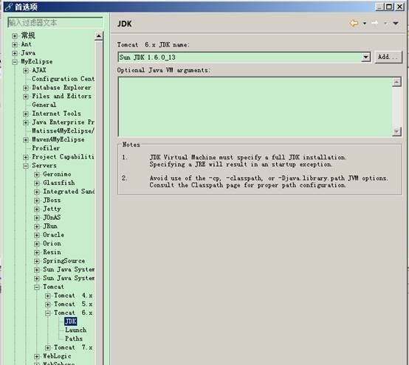
Task: Select Launch under Tomcat 6.x
Action: [75, 330]
